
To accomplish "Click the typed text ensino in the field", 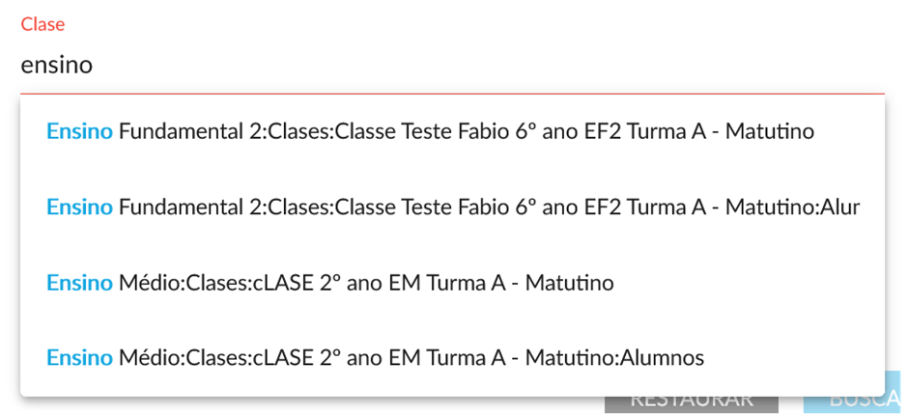I will point(57,66).
